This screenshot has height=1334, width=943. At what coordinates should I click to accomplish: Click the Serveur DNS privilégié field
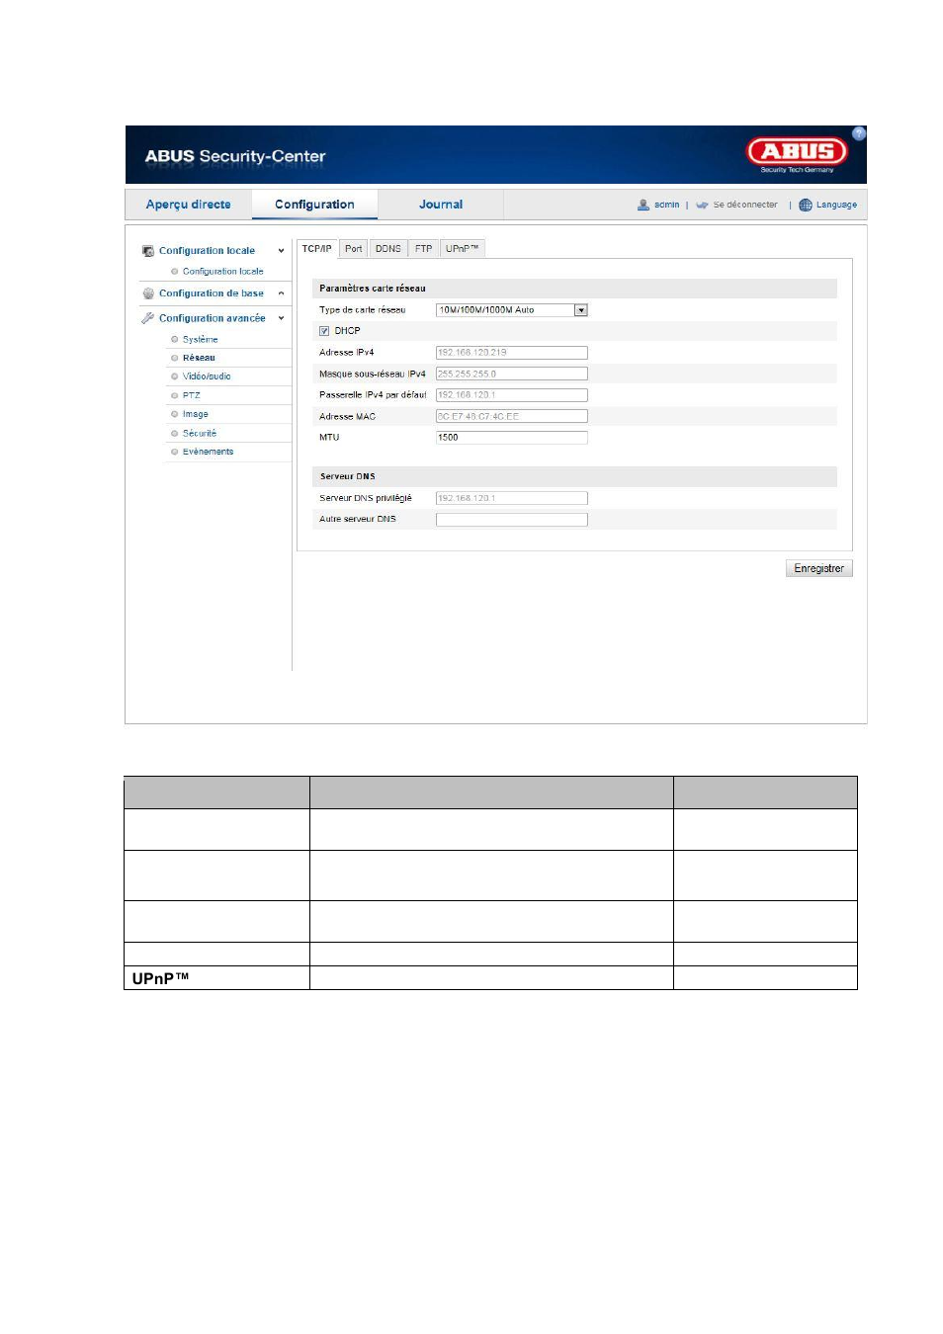(x=512, y=498)
